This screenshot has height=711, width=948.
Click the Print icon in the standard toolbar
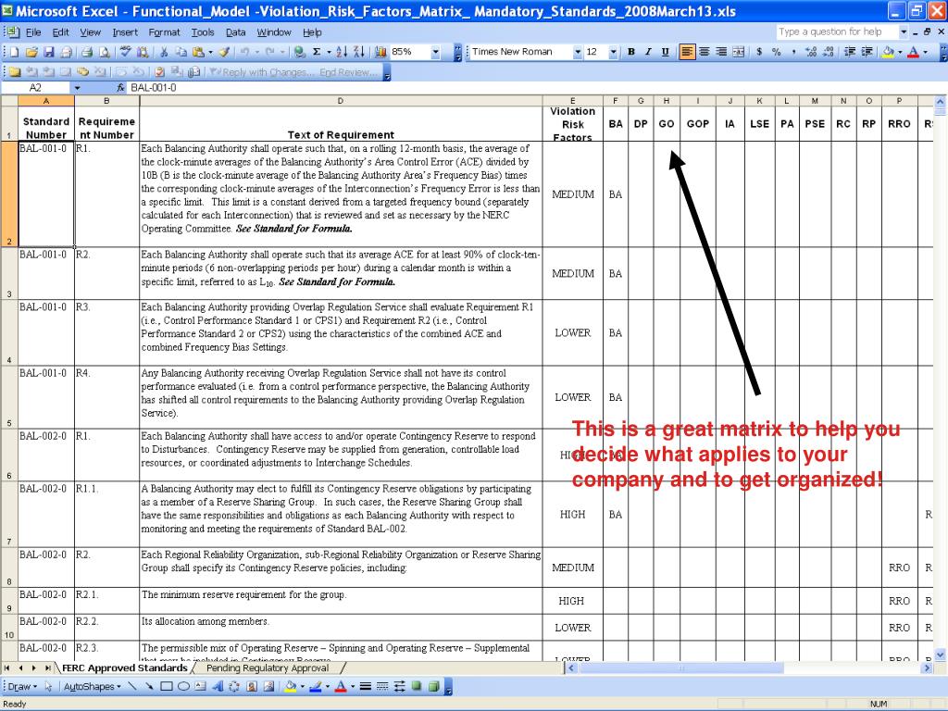(x=87, y=53)
